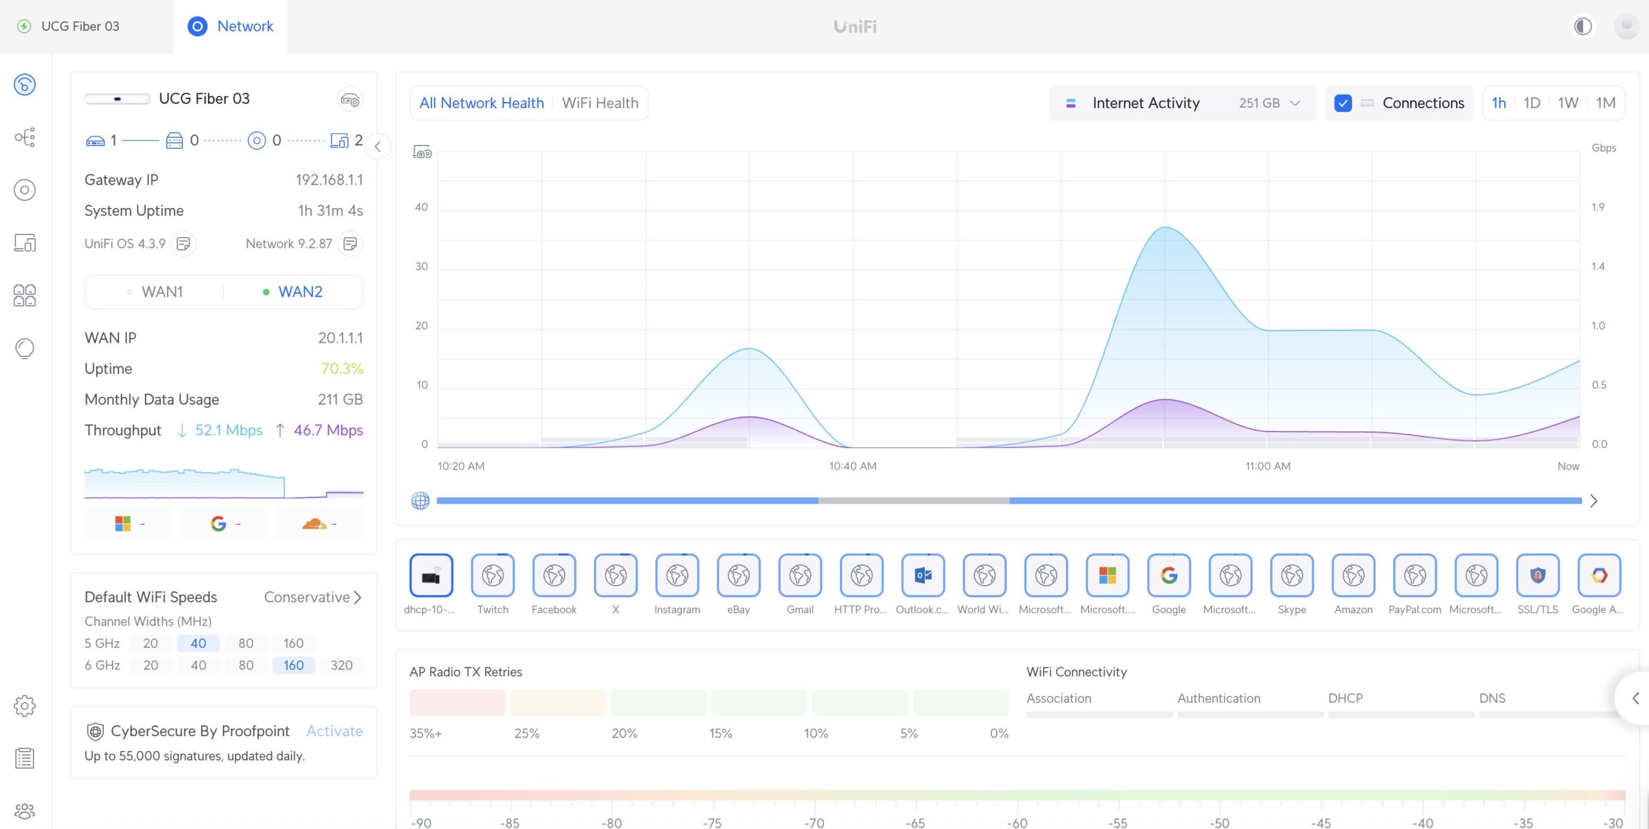Click the Twitch traffic app icon
The height and width of the screenshot is (829, 1649).
[492, 575]
